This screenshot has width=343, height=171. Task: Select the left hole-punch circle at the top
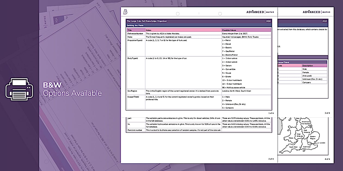coord(178,12)
